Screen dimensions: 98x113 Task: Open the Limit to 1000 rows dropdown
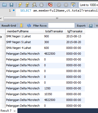click(x=89, y=5)
